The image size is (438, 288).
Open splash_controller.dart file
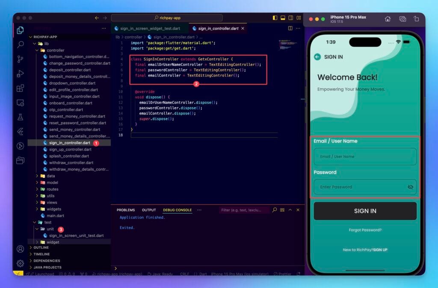point(69,156)
